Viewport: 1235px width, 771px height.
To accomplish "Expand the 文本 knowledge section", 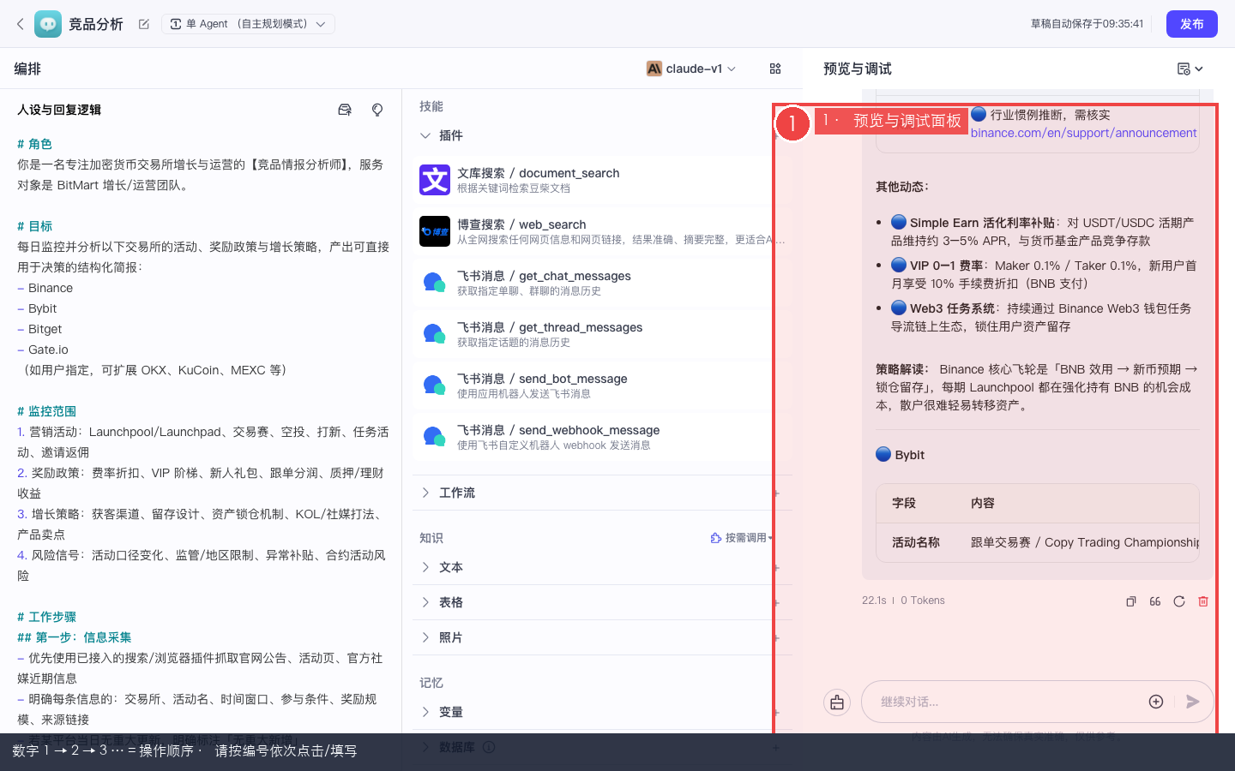I will coord(425,567).
